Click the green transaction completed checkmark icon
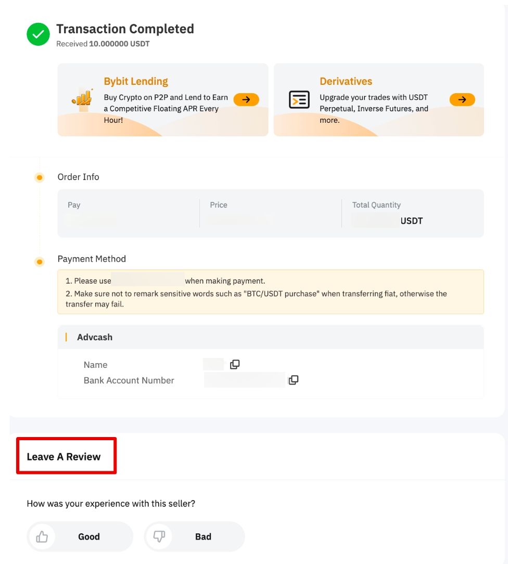The width and height of the screenshot is (508, 564). tap(38, 35)
